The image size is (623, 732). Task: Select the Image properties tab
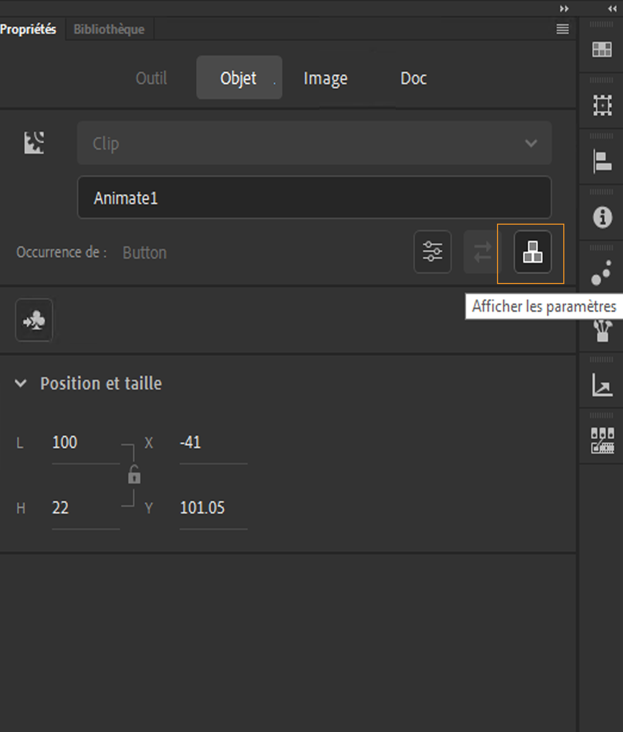(325, 78)
